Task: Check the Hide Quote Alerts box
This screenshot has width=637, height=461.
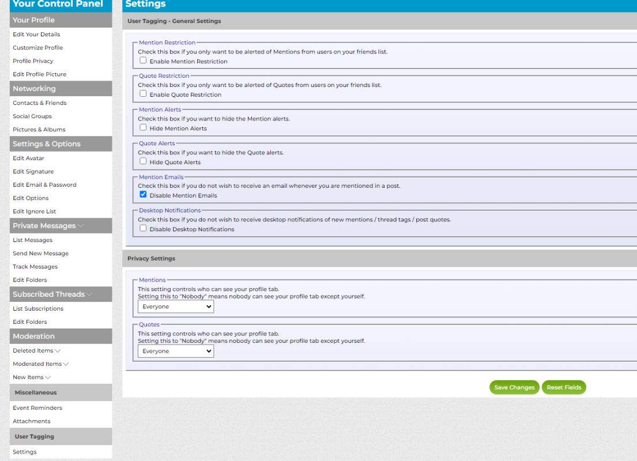Action: coord(142,162)
